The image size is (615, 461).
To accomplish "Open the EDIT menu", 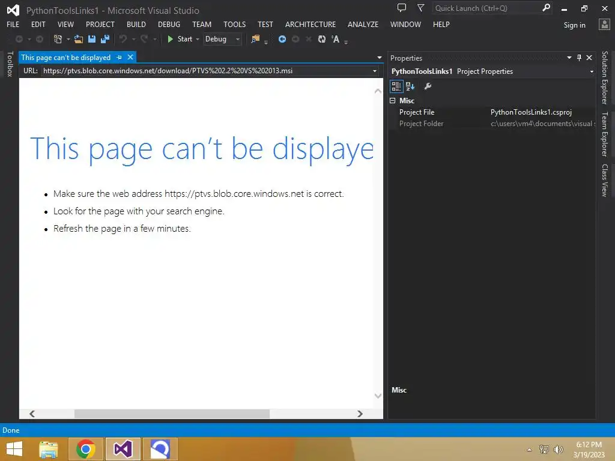I will click(x=38, y=24).
